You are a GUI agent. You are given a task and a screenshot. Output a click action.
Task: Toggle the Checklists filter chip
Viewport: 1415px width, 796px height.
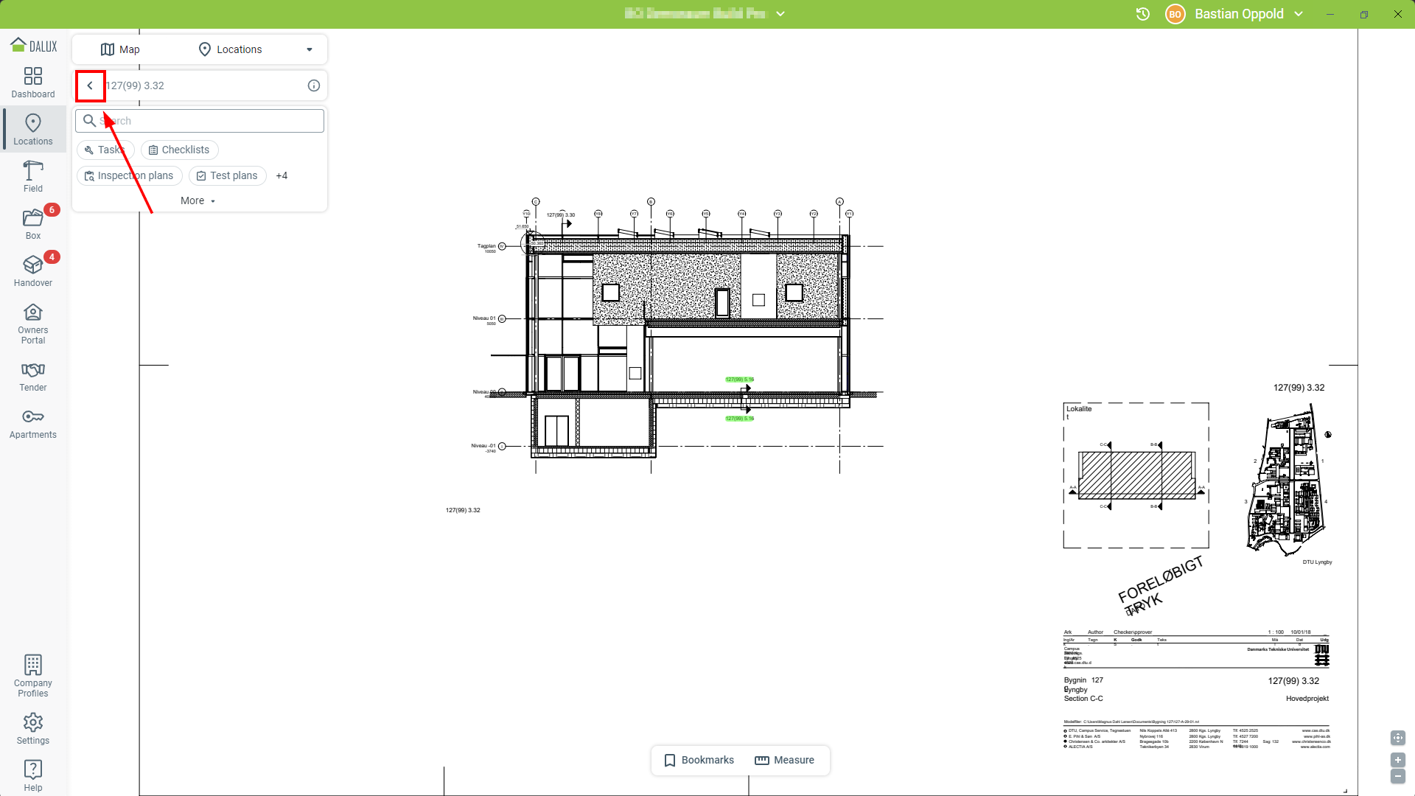pyautogui.click(x=179, y=150)
